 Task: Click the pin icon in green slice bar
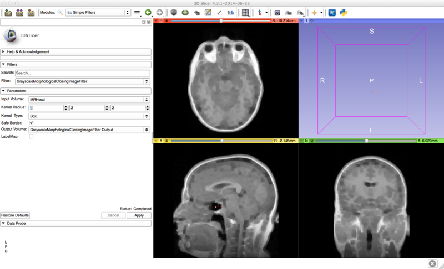point(301,141)
